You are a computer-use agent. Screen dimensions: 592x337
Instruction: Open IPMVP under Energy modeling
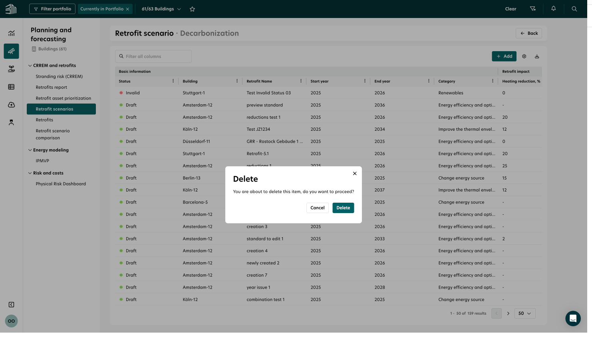42,161
